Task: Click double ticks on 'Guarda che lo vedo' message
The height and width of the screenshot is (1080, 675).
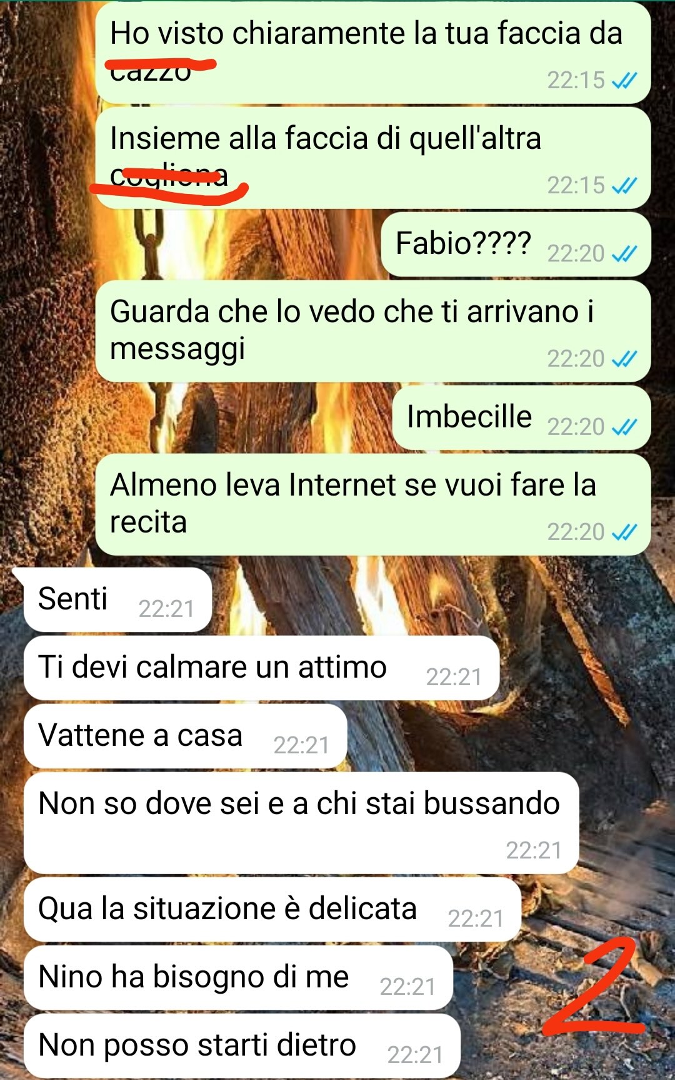Action: 624,359
